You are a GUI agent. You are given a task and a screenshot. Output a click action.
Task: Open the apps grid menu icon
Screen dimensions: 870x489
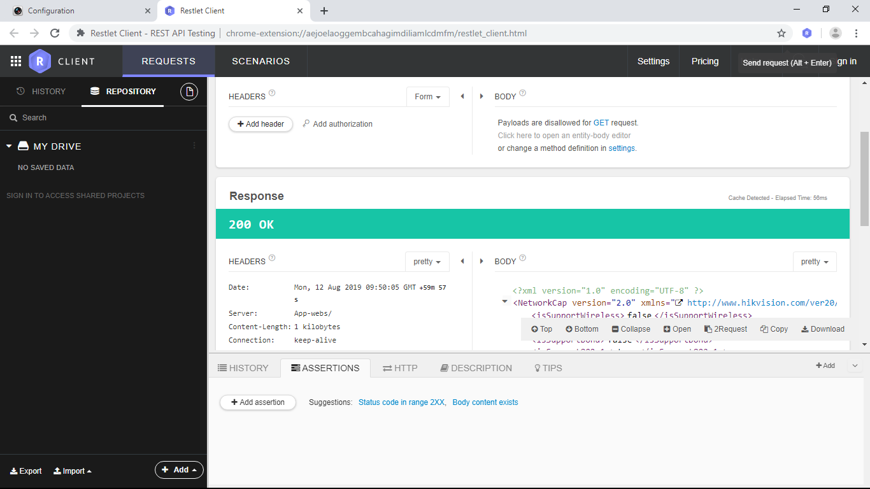pos(16,61)
